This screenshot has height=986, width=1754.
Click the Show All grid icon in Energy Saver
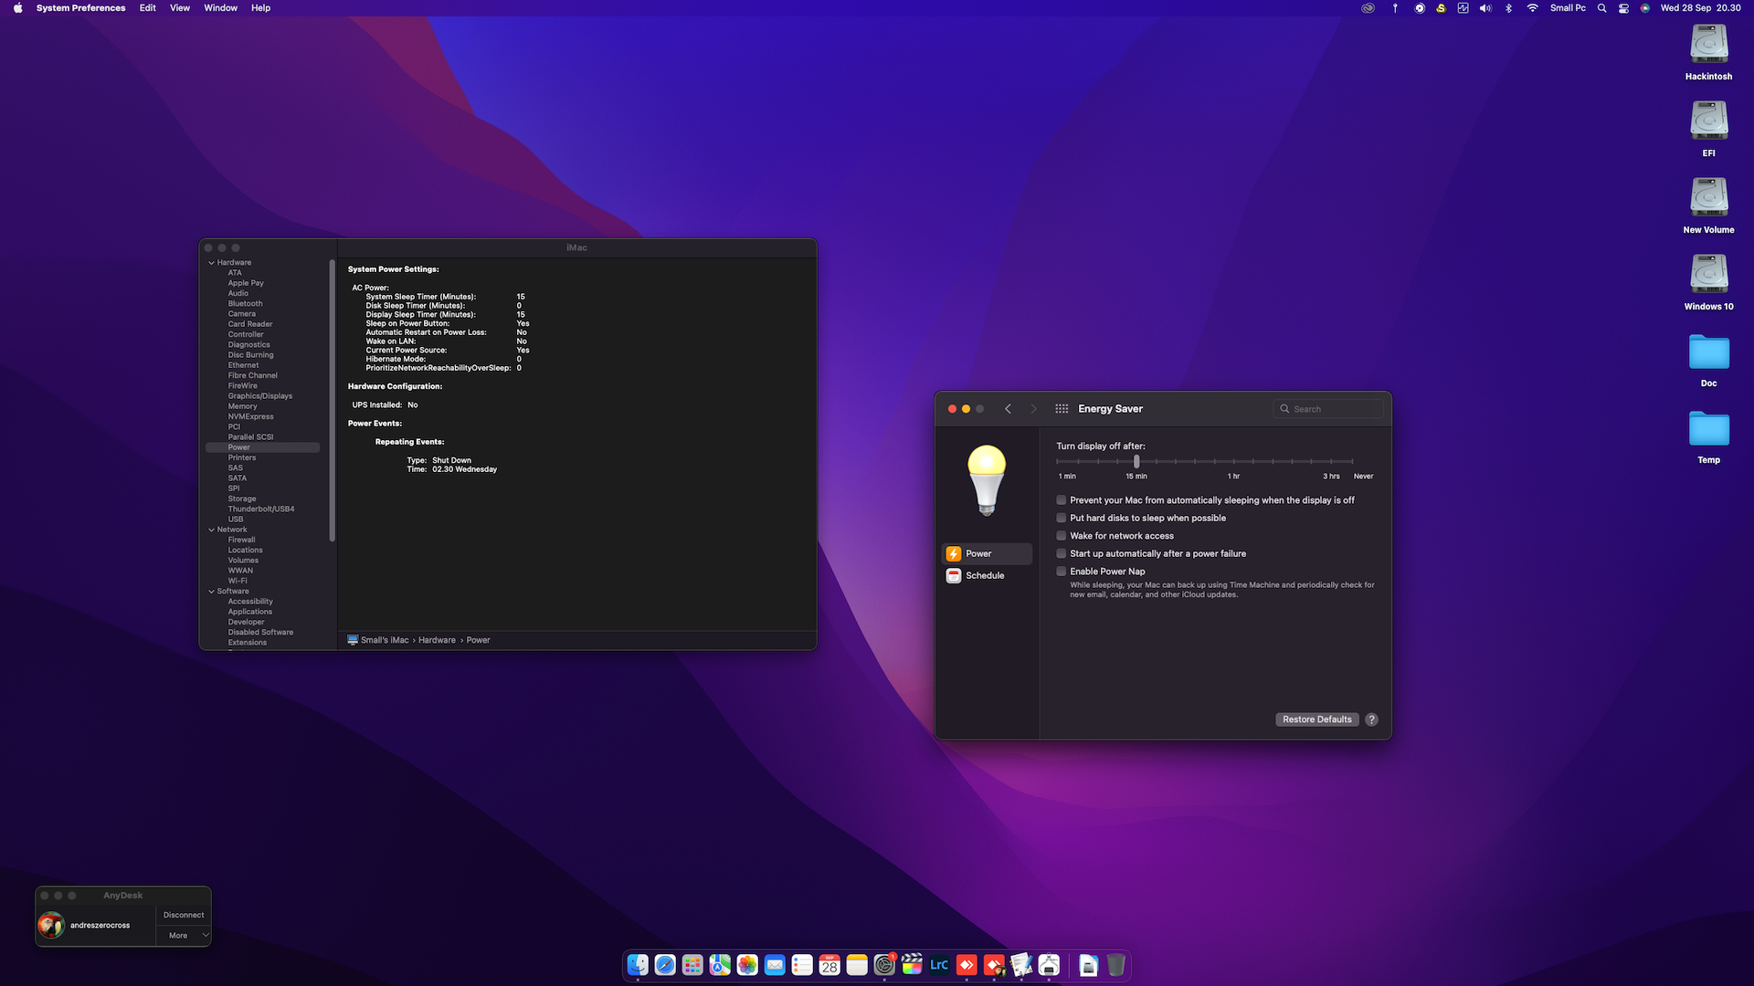[1062, 409]
